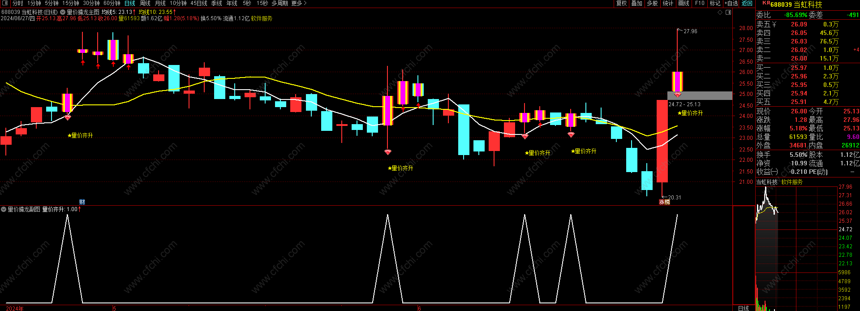Select the 15秒 period tab
The width and height of the screenshot is (860, 311).
[262, 3]
